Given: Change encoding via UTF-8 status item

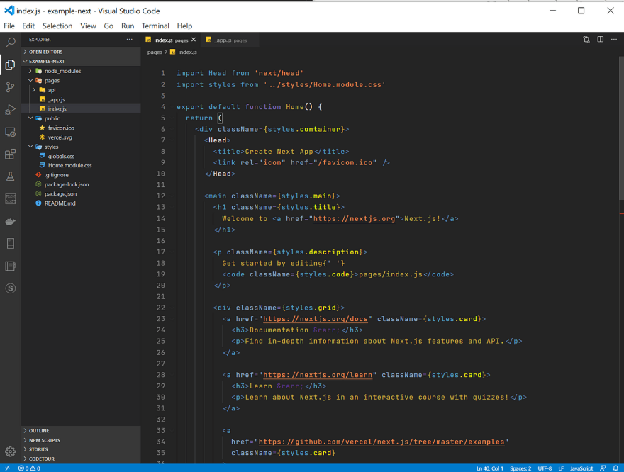Looking at the screenshot, I should (545, 468).
